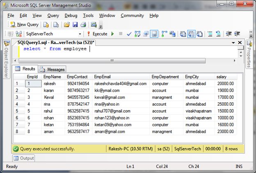Click the editor scroll right arrow
Screen dimensions: 256x173
234,61
